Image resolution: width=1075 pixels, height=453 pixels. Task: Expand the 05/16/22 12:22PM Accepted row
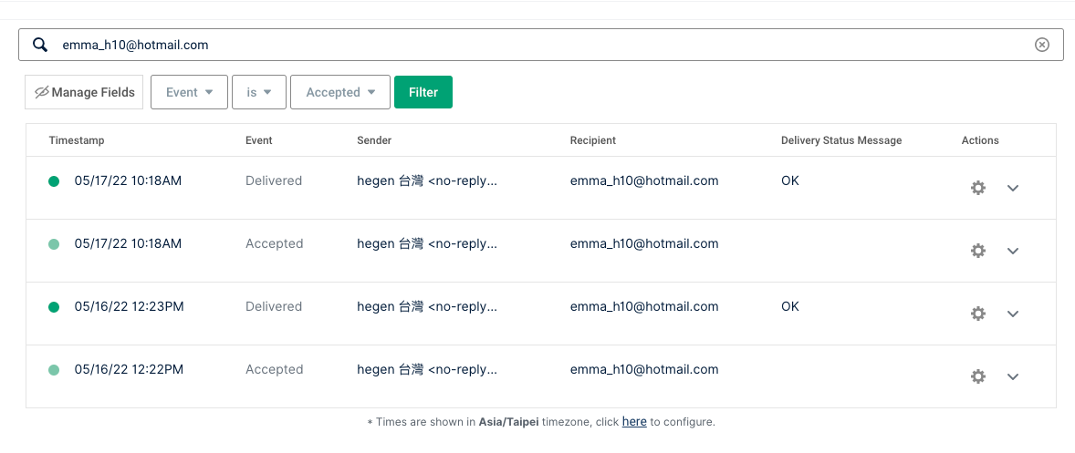click(1012, 376)
